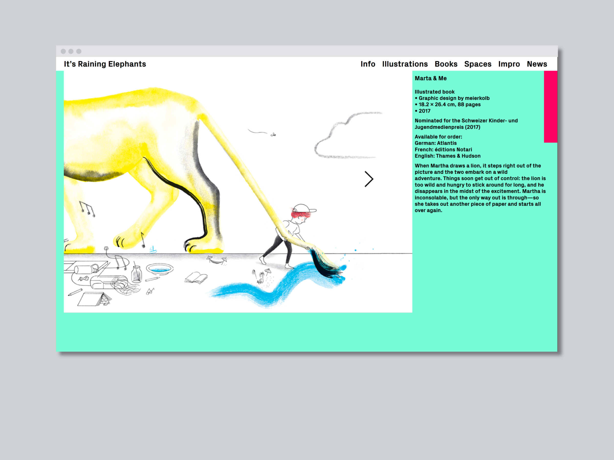This screenshot has height=460, width=614.
Task: Click the Marta & Me heading
Action: click(431, 78)
